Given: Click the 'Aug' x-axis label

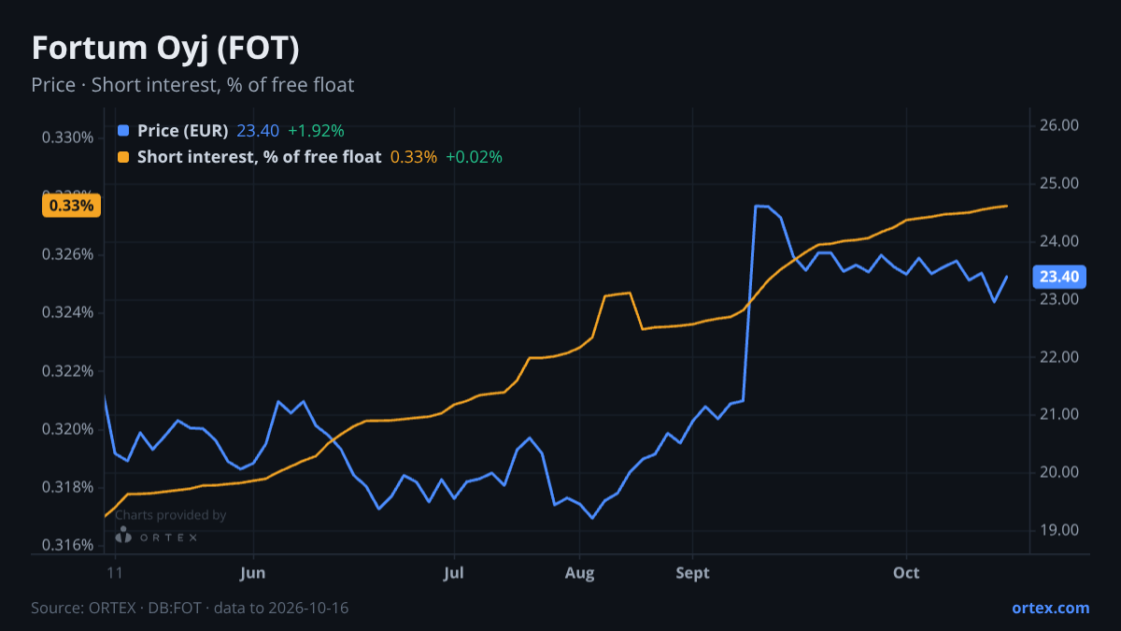Looking at the screenshot, I should [580, 573].
